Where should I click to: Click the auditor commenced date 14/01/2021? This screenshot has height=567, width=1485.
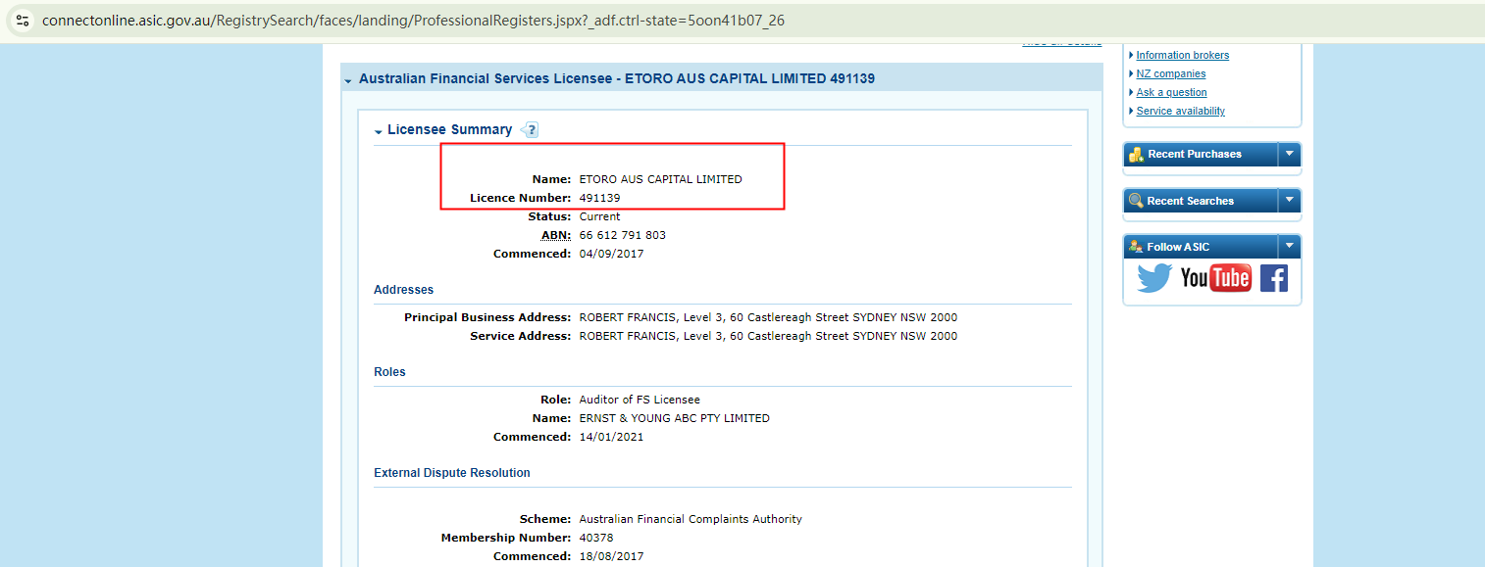(x=611, y=437)
